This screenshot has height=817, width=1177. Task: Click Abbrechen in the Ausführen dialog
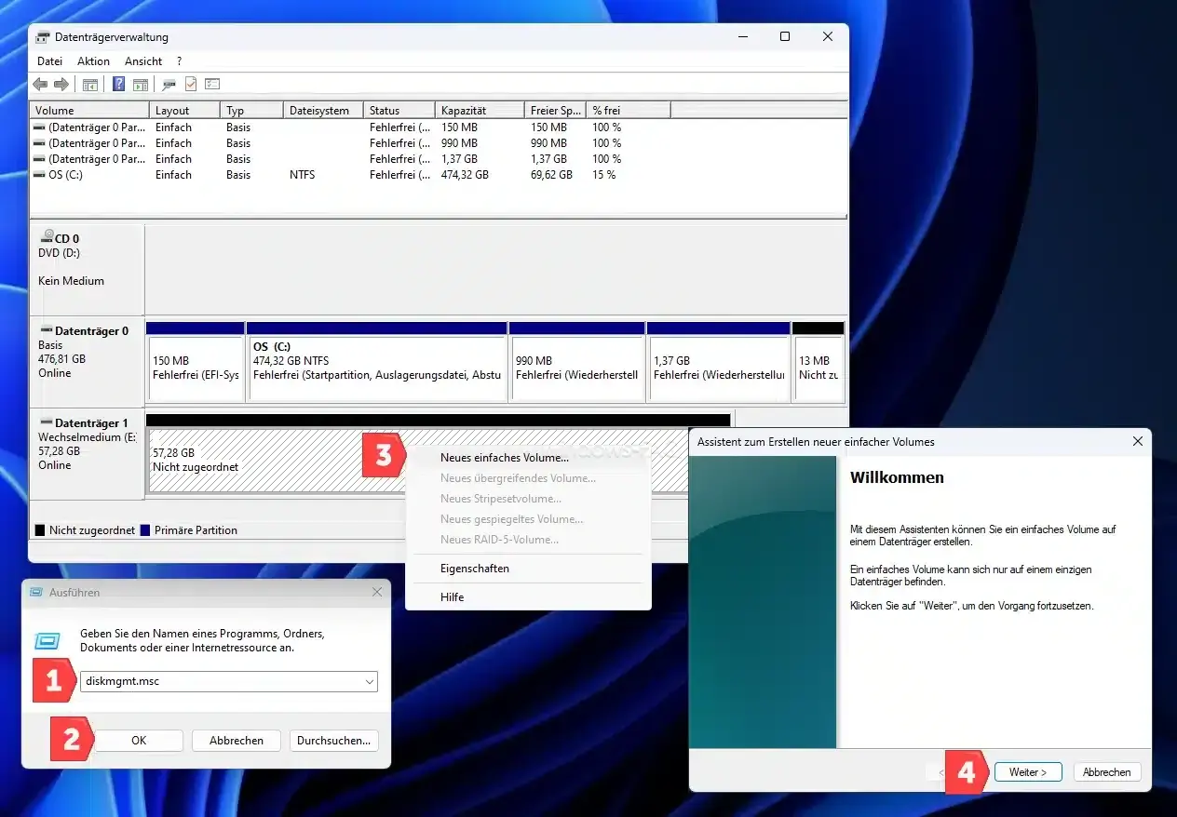(237, 741)
